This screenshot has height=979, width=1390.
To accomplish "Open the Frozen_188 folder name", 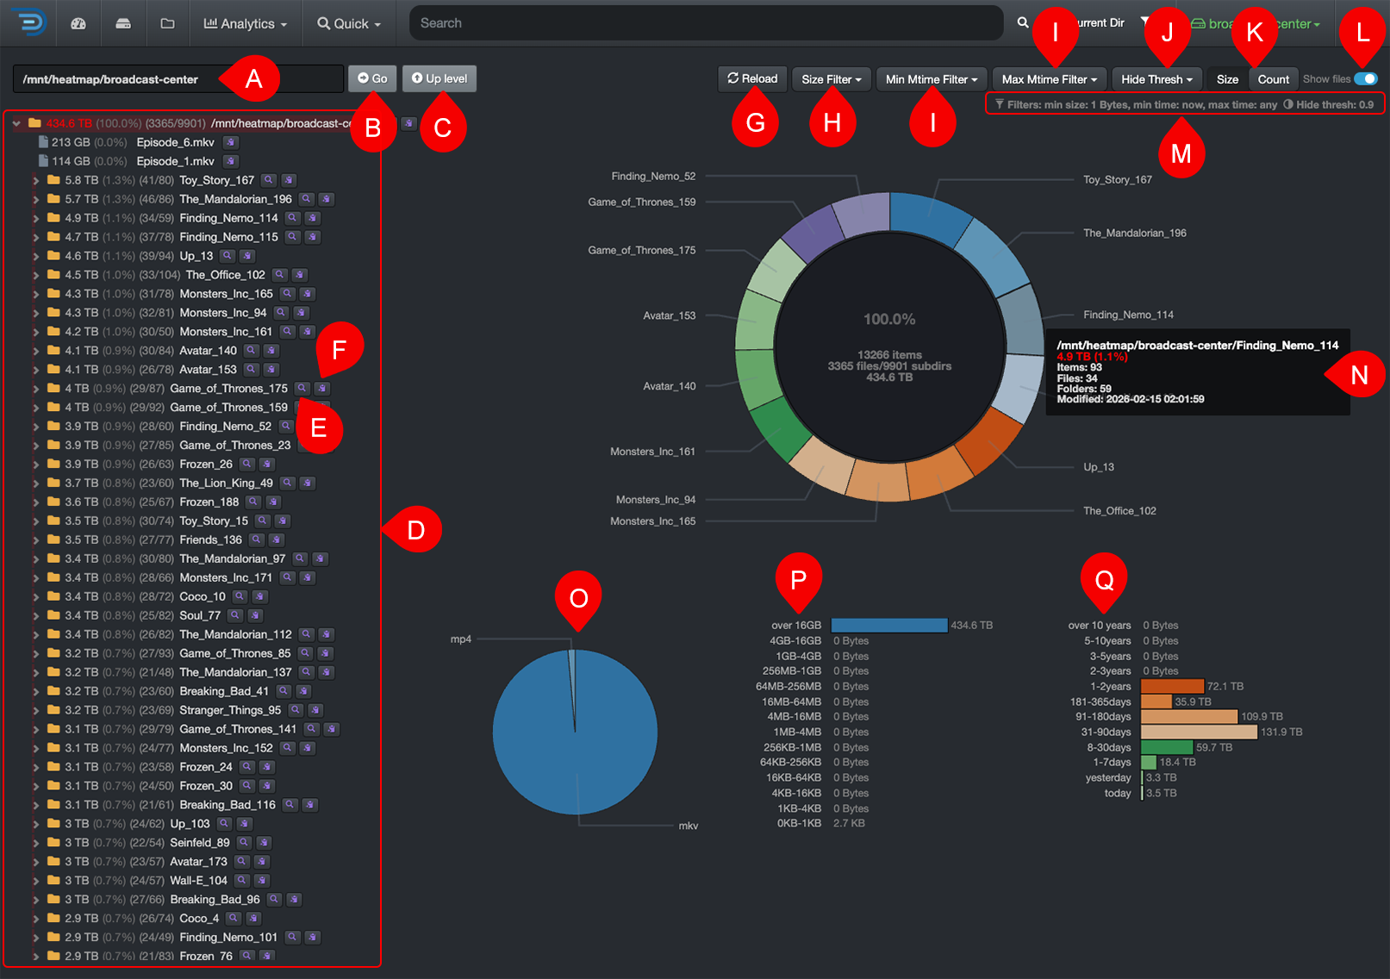I will (209, 502).
